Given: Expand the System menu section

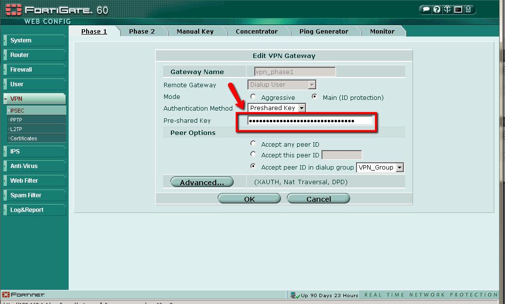Looking at the screenshot, I should tap(35, 40).
